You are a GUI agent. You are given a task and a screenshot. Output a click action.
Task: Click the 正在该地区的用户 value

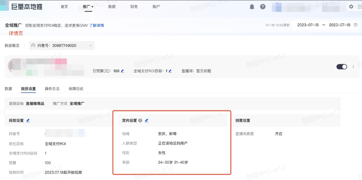pos(173,143)
